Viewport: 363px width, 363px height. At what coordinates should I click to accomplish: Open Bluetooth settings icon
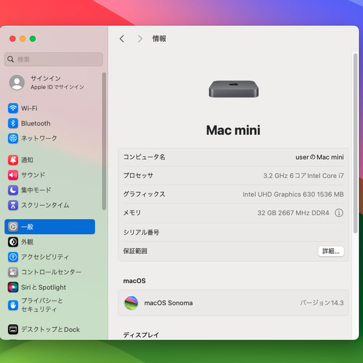[13, 123]
